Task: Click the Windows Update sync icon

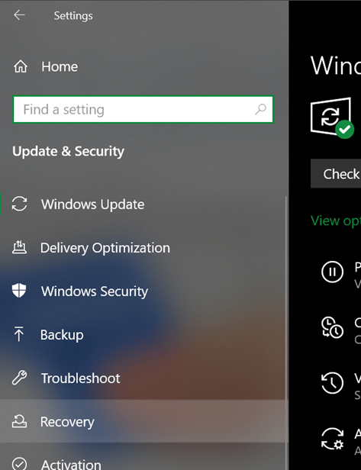Action: coord(20,204)
